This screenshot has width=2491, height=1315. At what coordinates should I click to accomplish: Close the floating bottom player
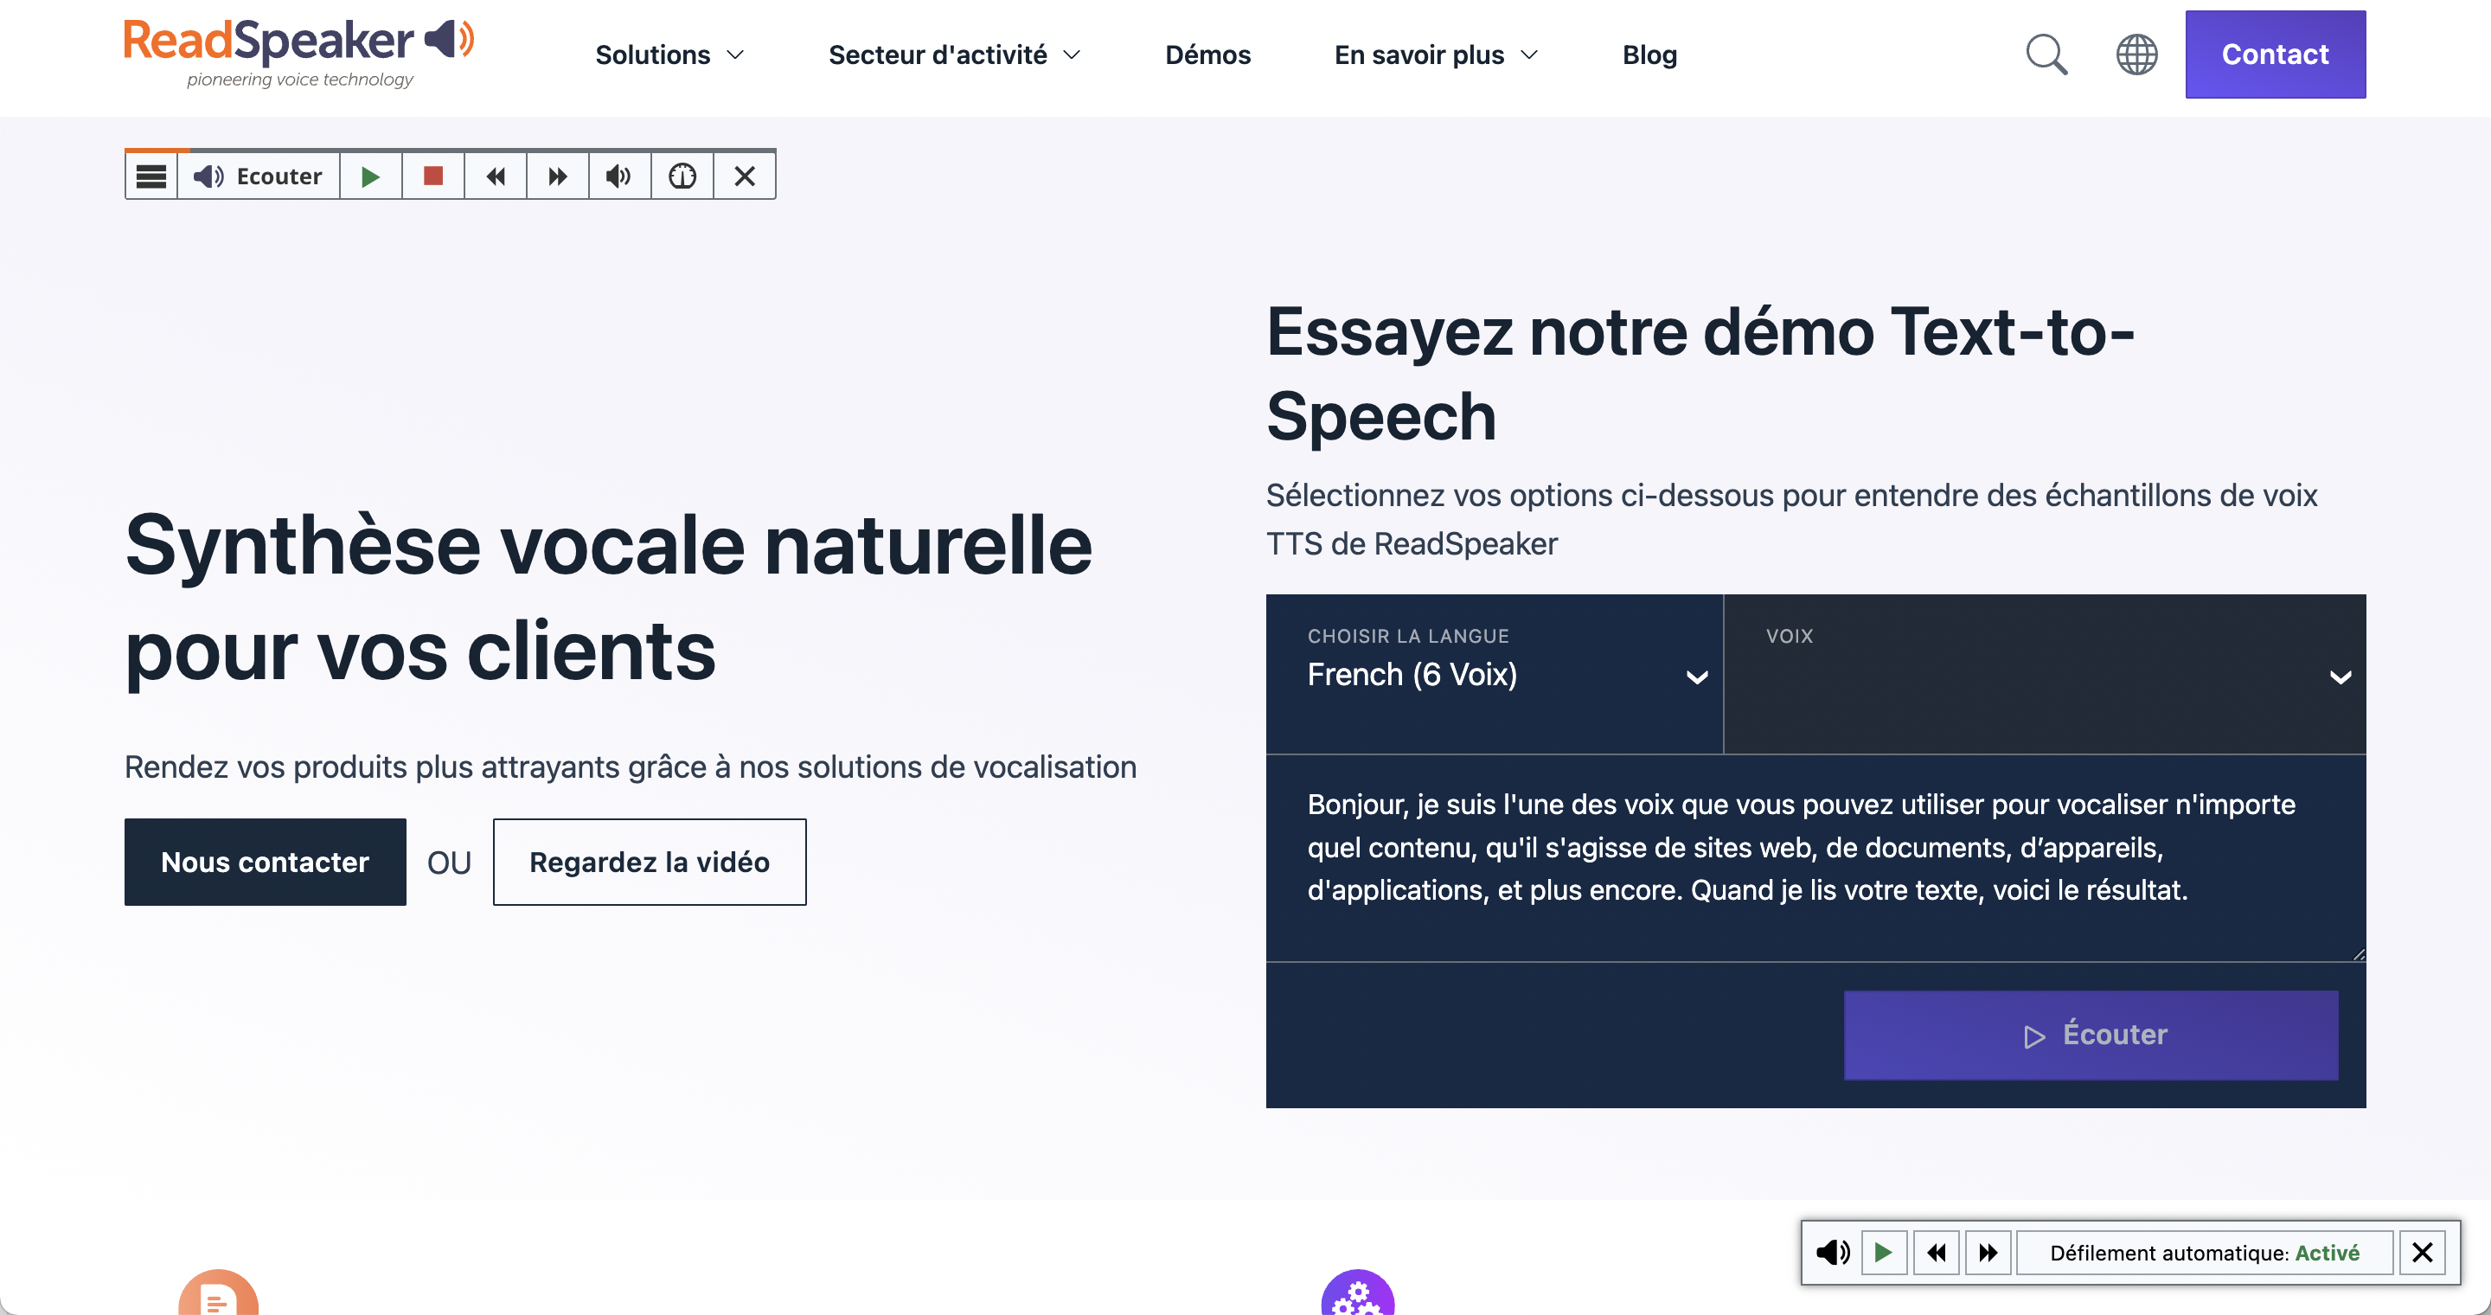click(2423, 1253)
